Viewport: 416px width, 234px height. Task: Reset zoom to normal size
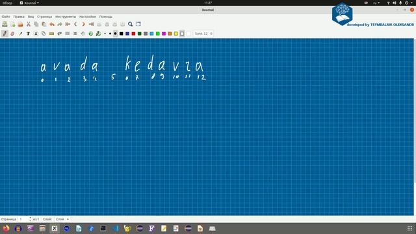pos(122,24)
